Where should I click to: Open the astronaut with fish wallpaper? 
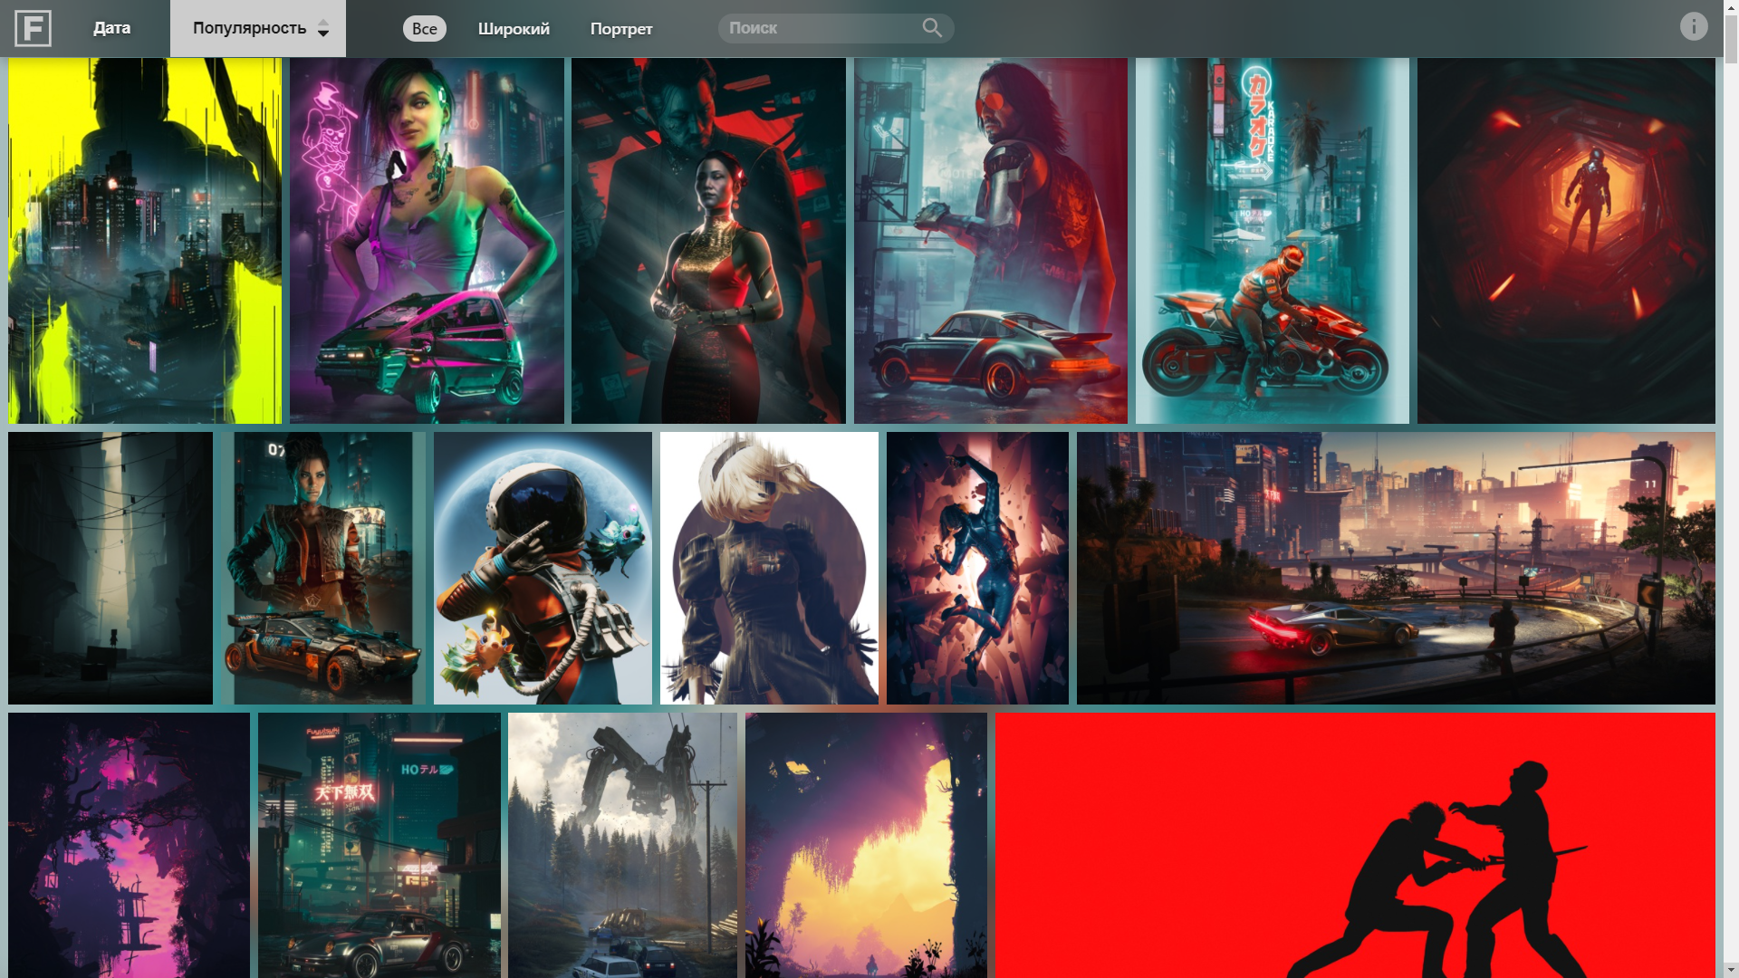click(543, 568)
